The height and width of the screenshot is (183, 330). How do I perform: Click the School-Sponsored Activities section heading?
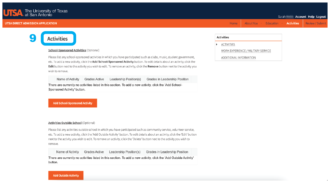pyautogui.click(x=67, y=50)
